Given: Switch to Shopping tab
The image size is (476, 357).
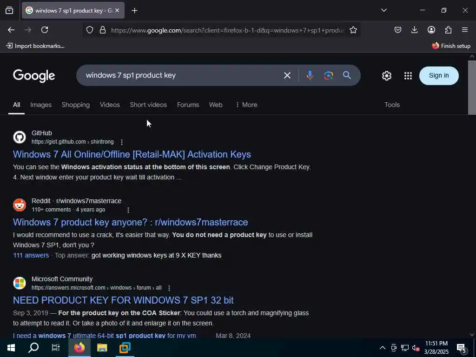Looking at the screenshot, I should [76, 105].
